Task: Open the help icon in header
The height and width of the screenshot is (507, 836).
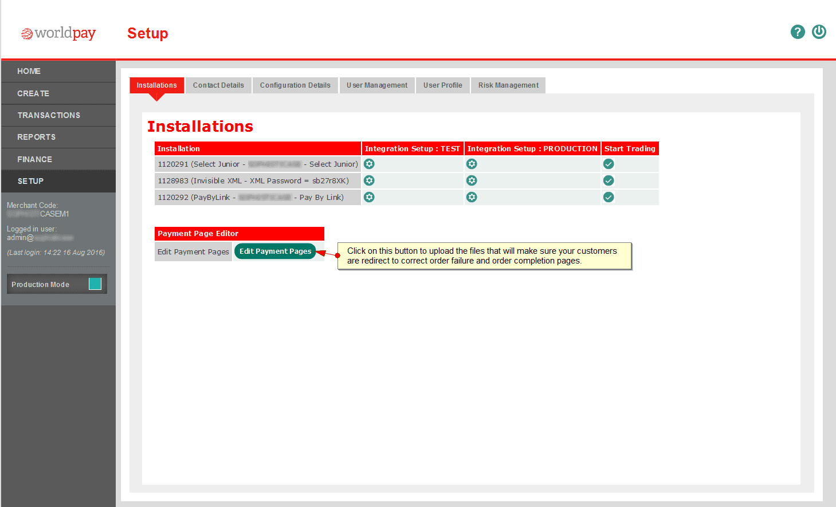Action: tap(798, 32)
